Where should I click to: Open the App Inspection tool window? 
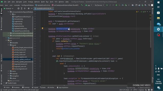[62, 87]
